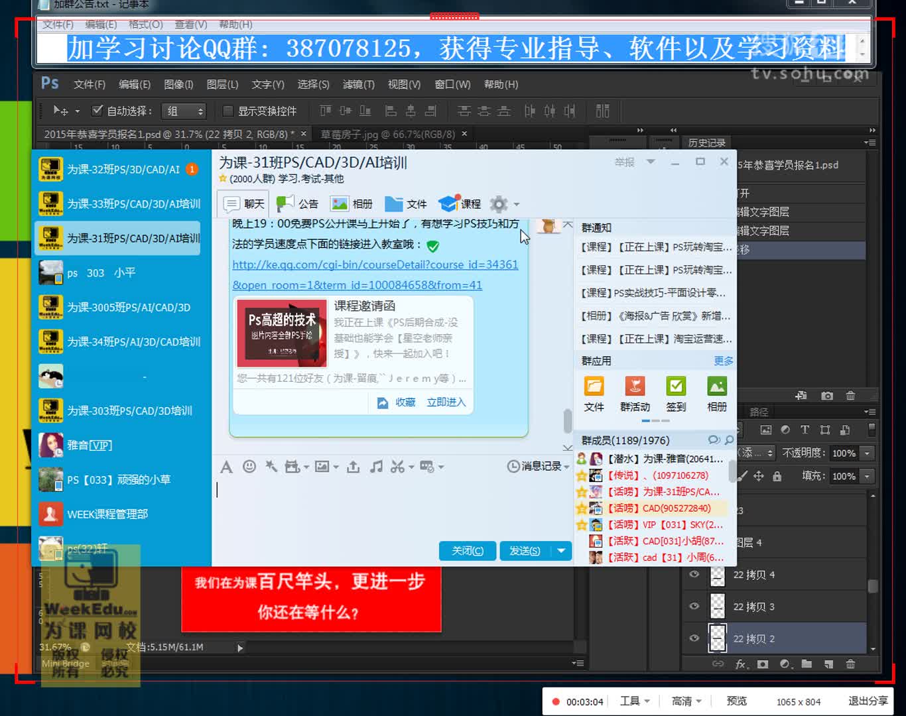Click the link layers icon

[718, 664]
